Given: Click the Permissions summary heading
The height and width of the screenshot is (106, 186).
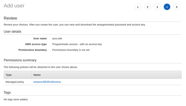Looking at the screenshot, I should (x=20, y=60).
